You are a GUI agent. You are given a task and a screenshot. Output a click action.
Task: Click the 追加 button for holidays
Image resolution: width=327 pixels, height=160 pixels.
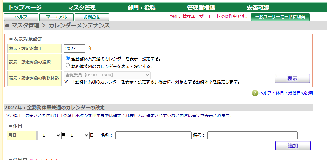[293, 145]
